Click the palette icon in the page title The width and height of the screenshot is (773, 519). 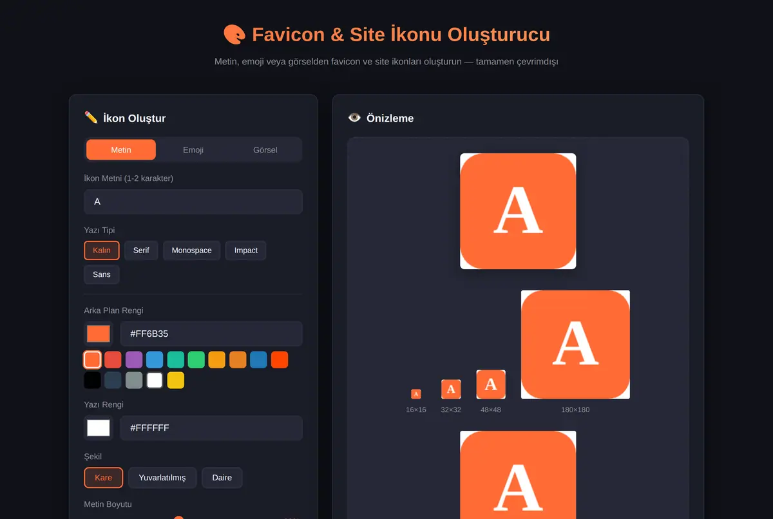[234, 34]
